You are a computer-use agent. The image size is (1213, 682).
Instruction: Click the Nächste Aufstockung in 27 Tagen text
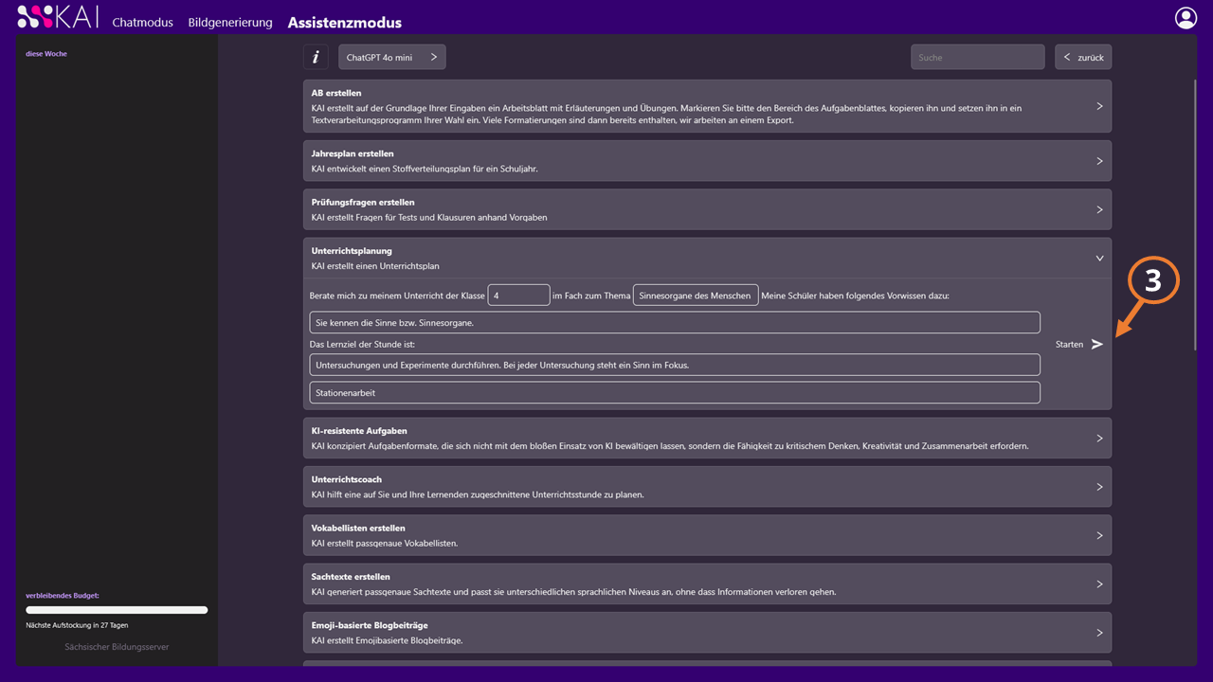[77, 625]
